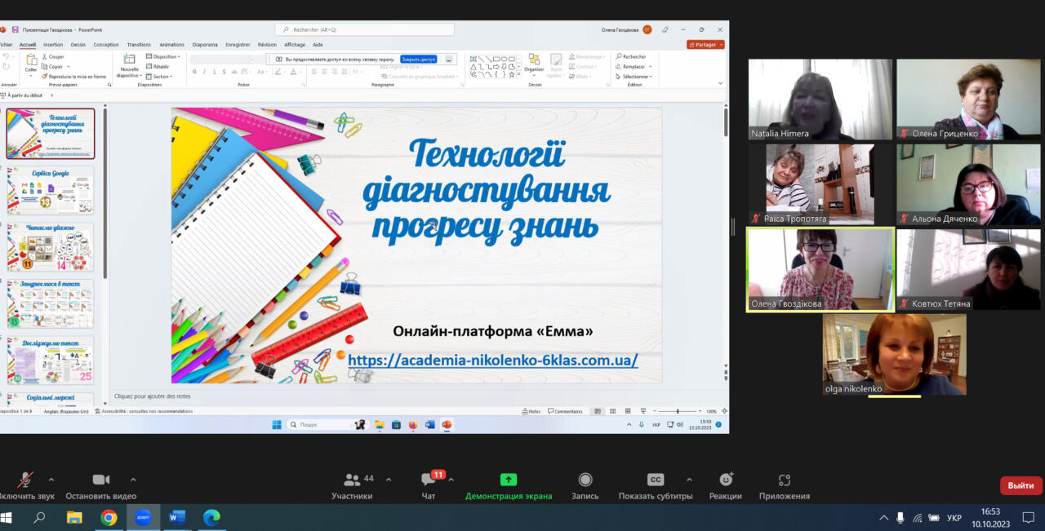Click the Cliquez pour ajouter des notes area

(x=153, y=396)
